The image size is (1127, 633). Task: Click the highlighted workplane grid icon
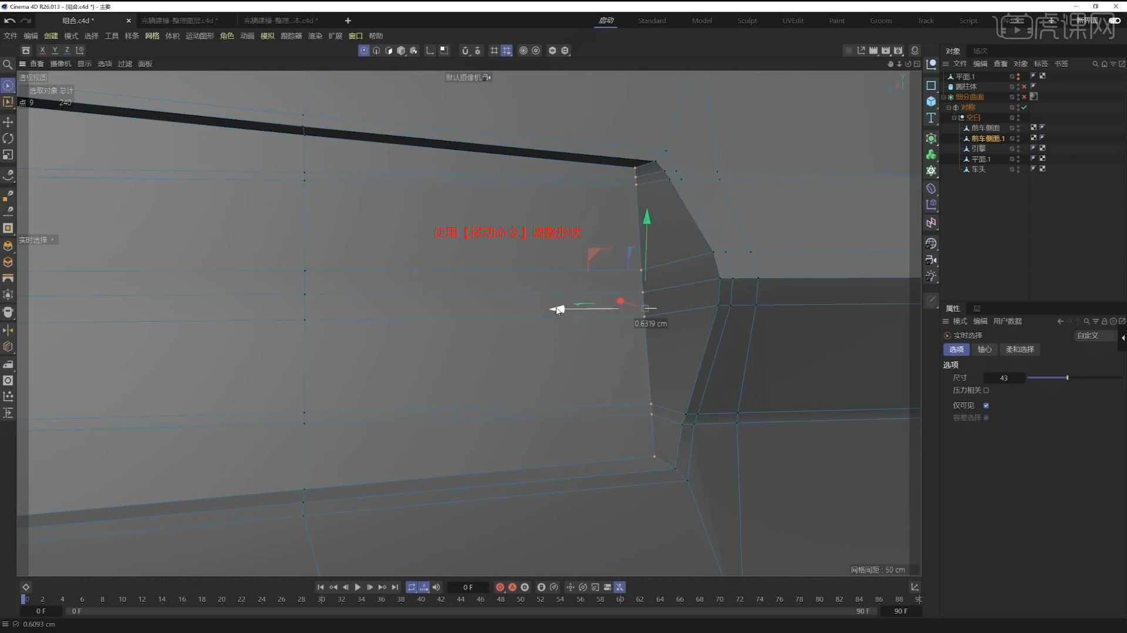click(x=507, y=50)
